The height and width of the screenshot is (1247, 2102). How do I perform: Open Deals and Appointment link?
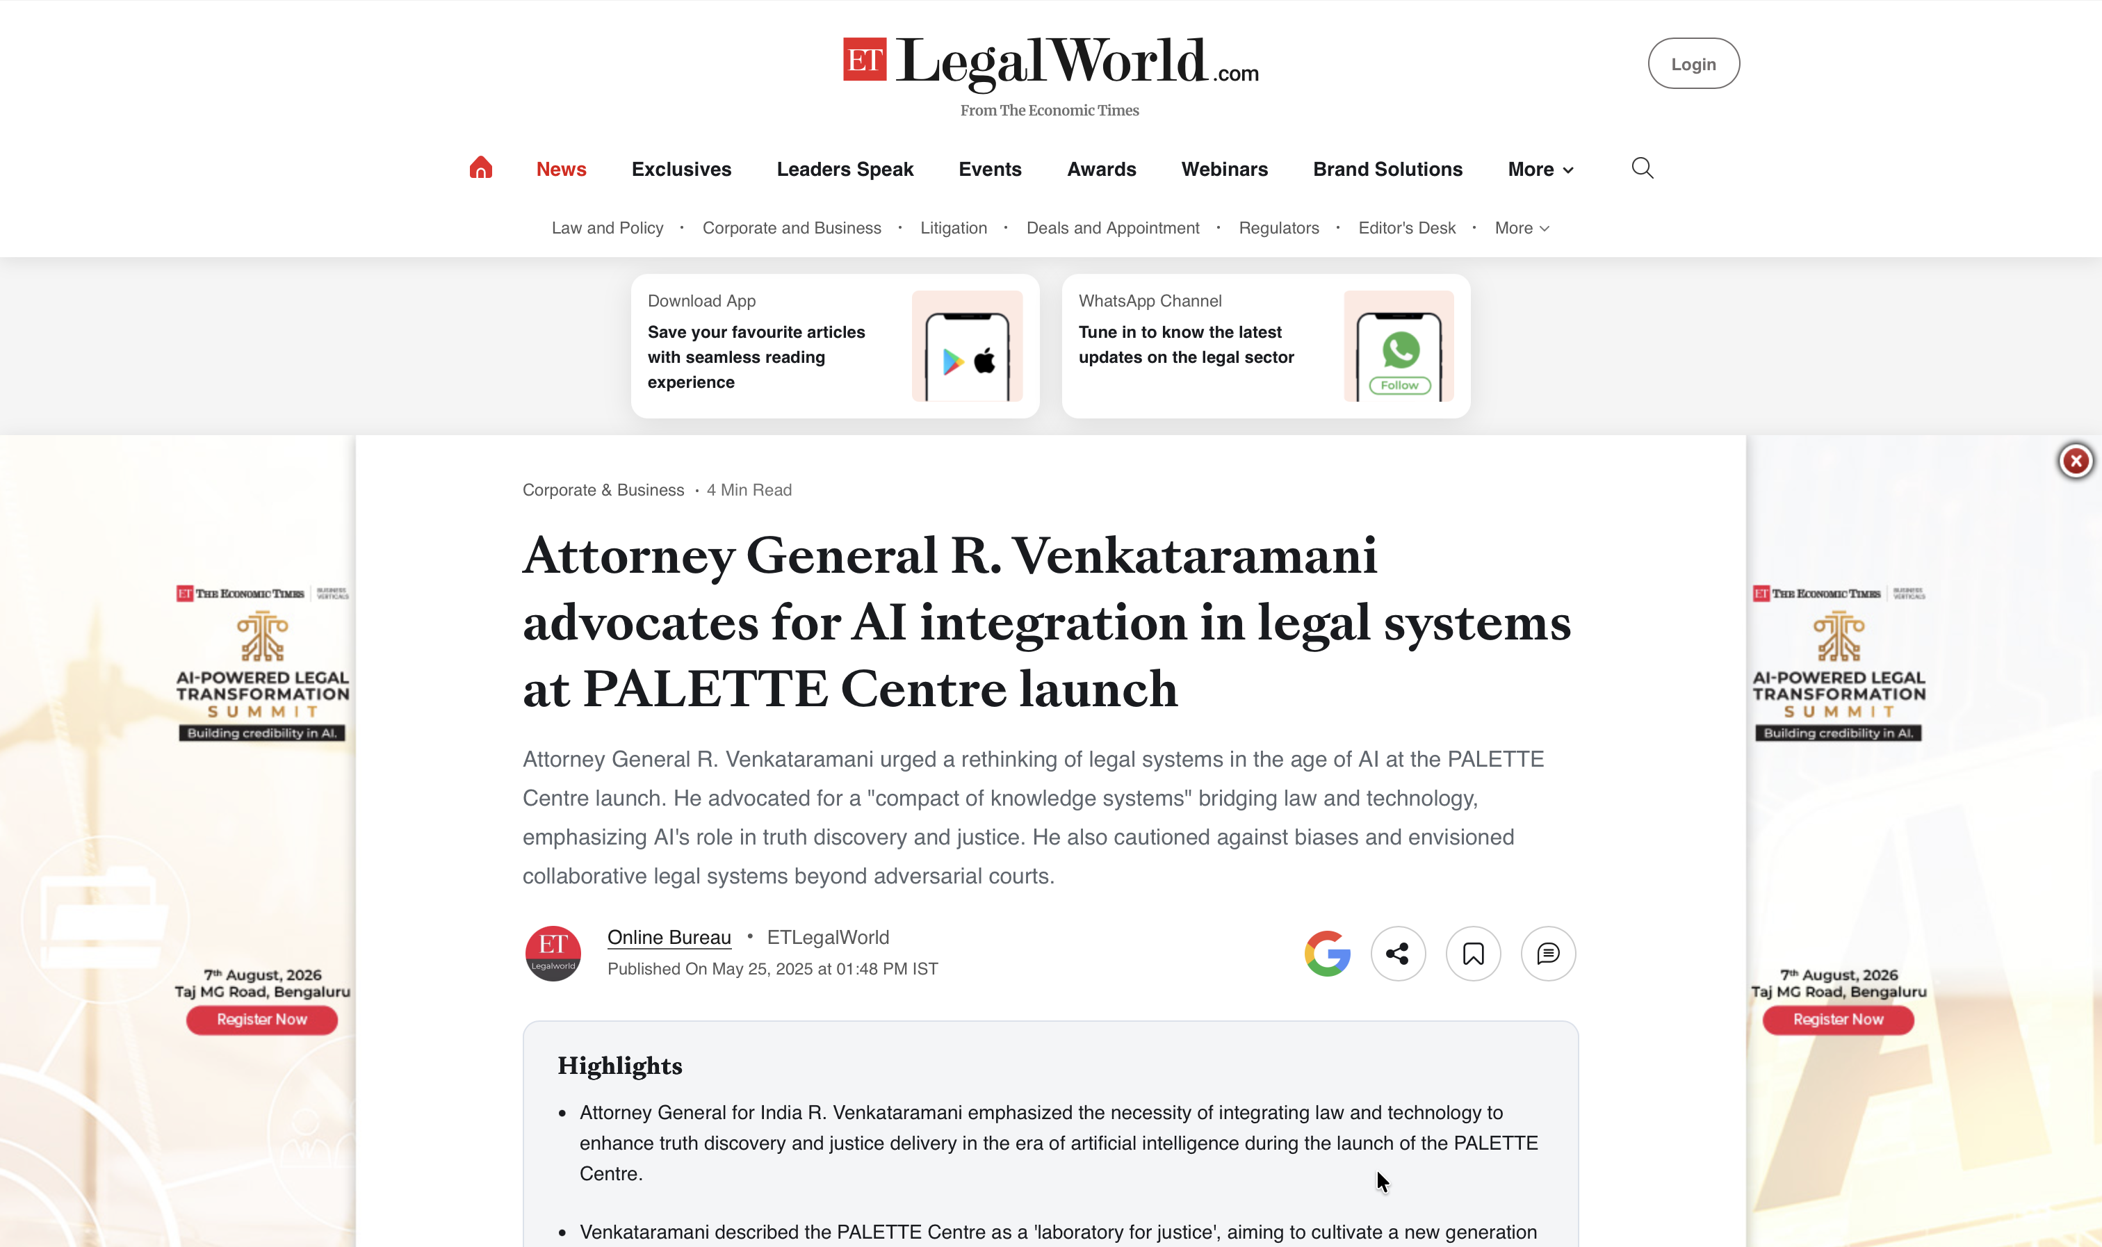1112,228
